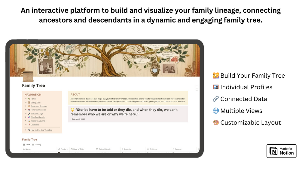Expand the DNA Test Results toggle arrow
The width and height of the screenshot is (302, 170).
[x=26, y=117]
